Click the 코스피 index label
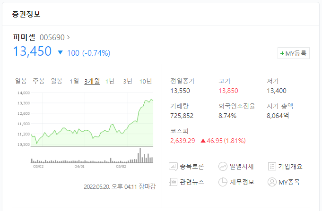This screenshot has height=211, width=322. pos(179,130)
